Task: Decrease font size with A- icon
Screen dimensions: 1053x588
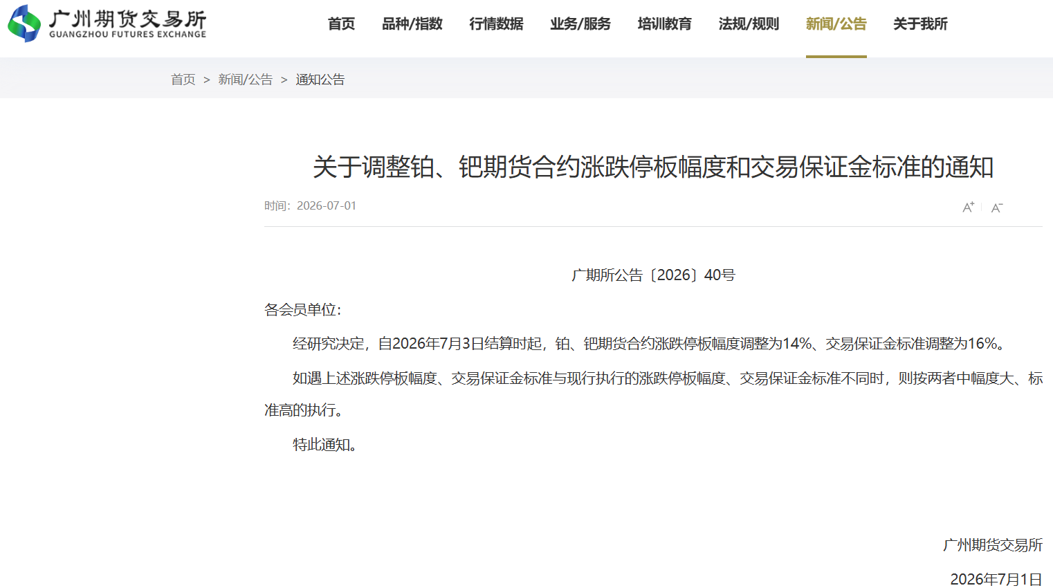Action: 997,208
